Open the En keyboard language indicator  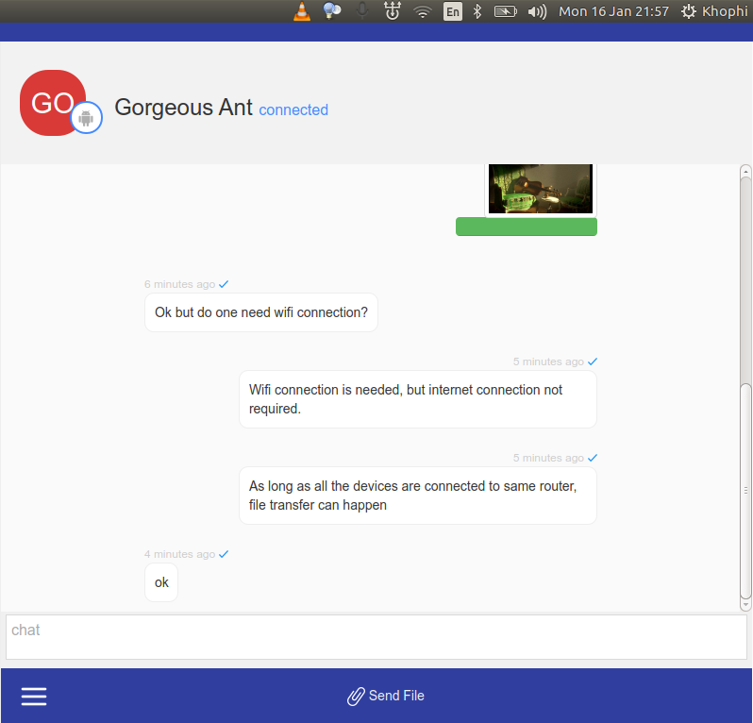point(453,11)
